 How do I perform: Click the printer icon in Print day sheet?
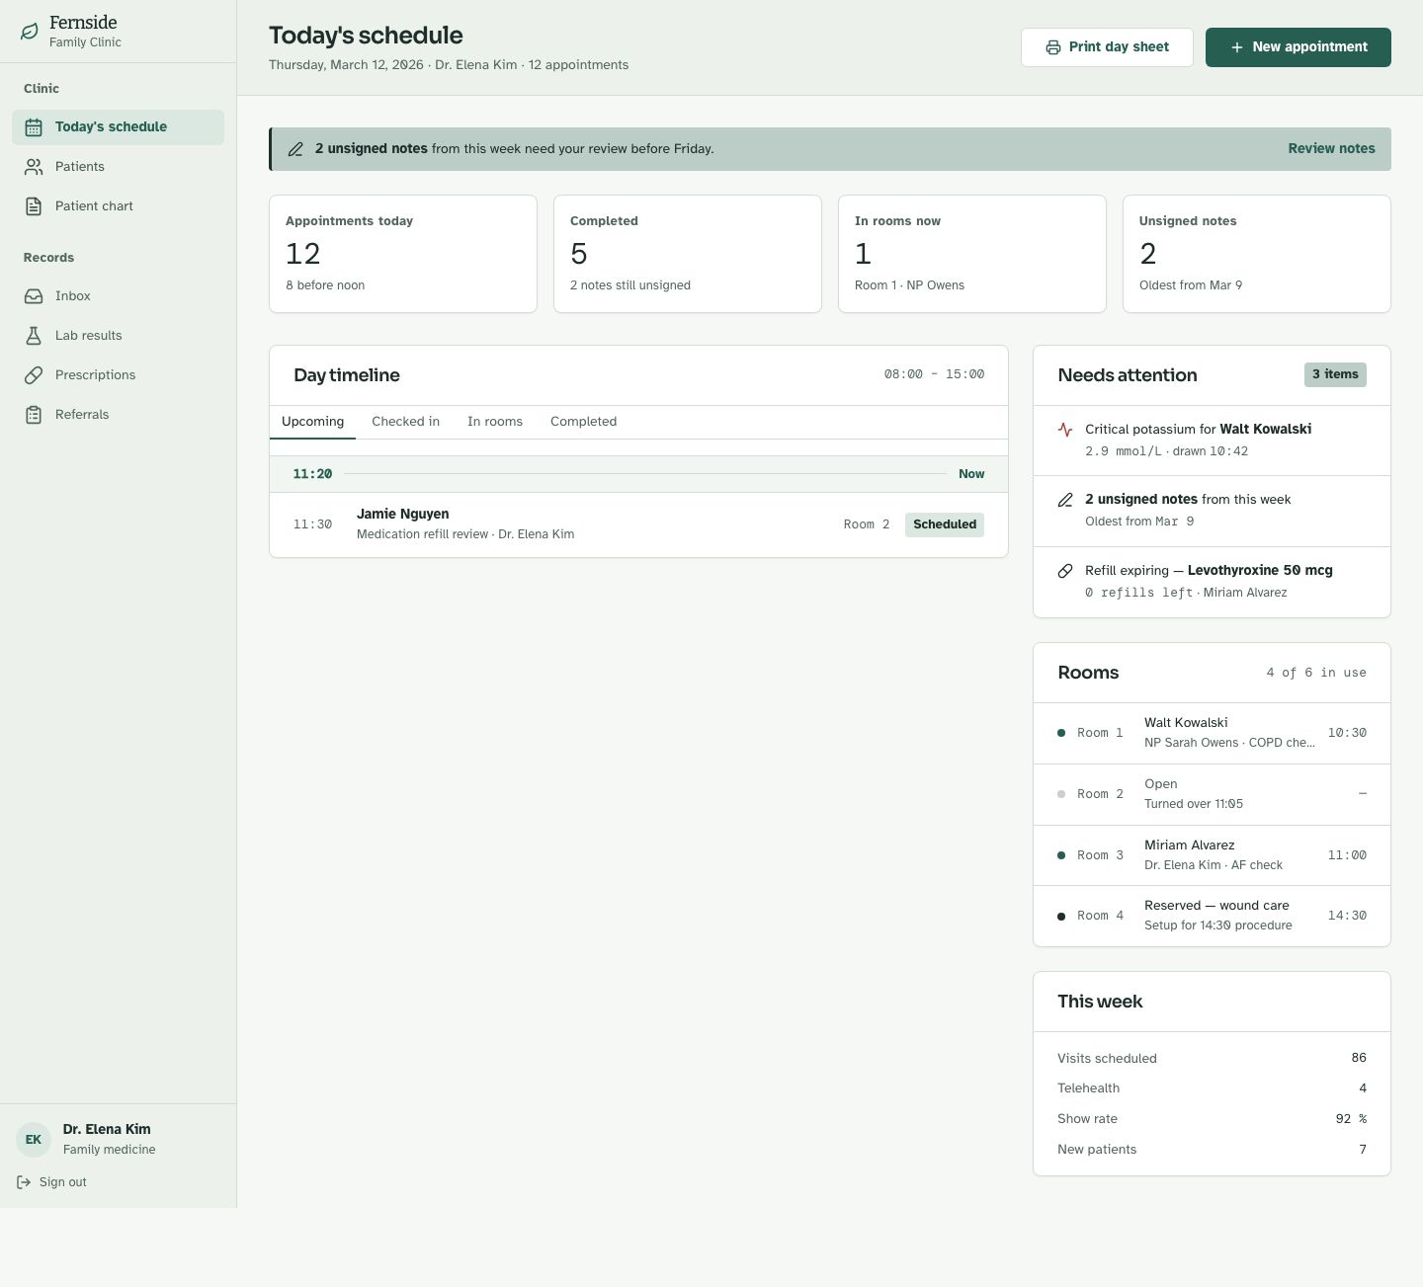pyautogui.click(x=1053, y=47)
